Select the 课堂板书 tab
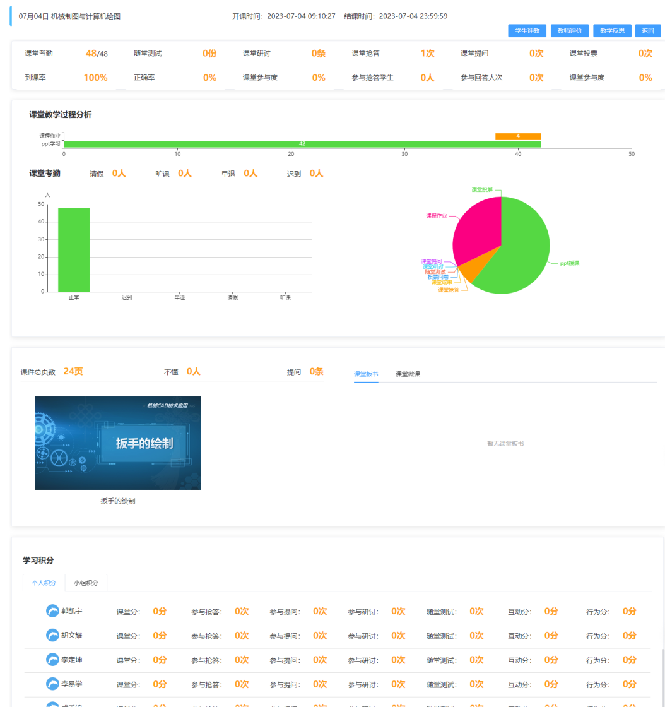 (366, 373)
